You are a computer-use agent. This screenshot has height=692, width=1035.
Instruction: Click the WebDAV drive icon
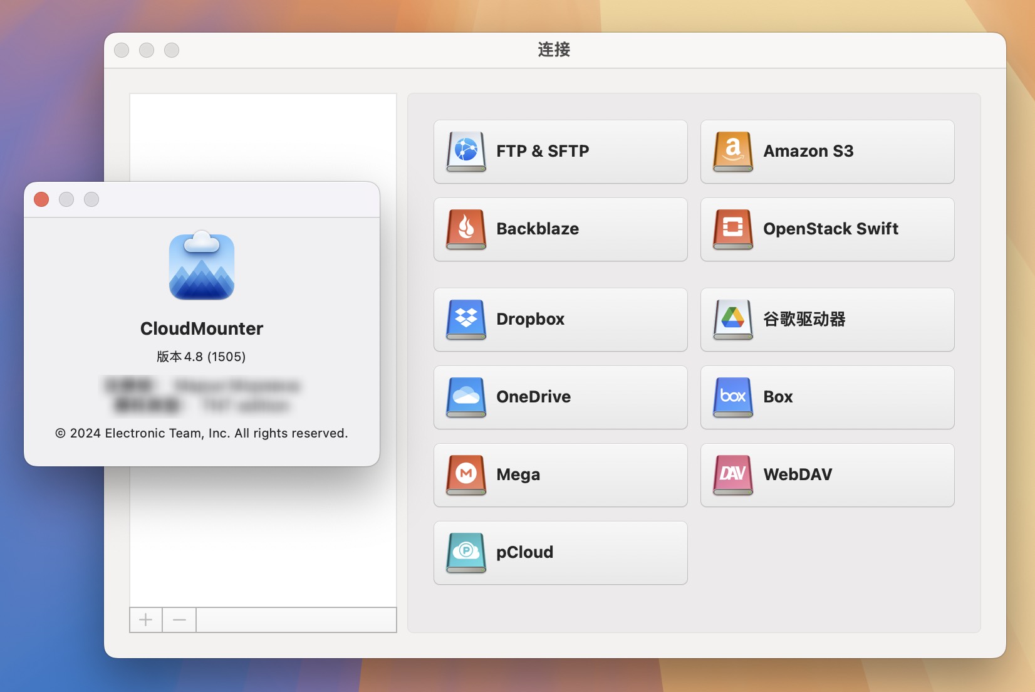[733, 475]
